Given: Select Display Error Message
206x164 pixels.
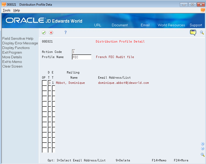Looking at the screenshot, I should [20, 43].
